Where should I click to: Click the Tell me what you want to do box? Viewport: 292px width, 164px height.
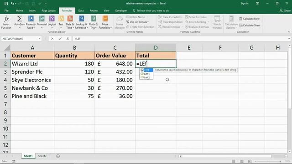(x=151, y=10)
